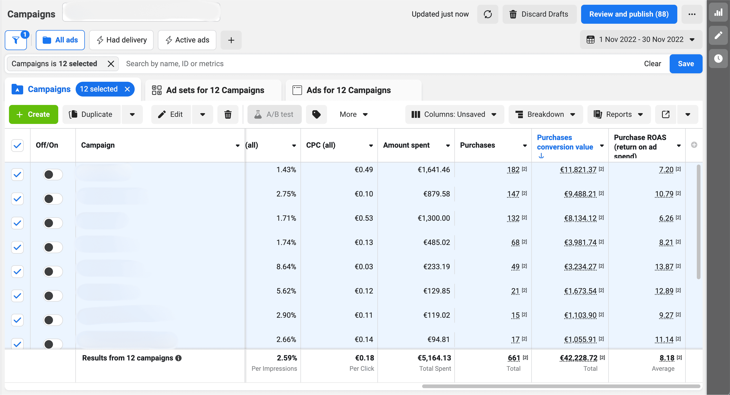
Task: Click the plus icon to add column
Action: pyautogui.click(x=694, y=145)
